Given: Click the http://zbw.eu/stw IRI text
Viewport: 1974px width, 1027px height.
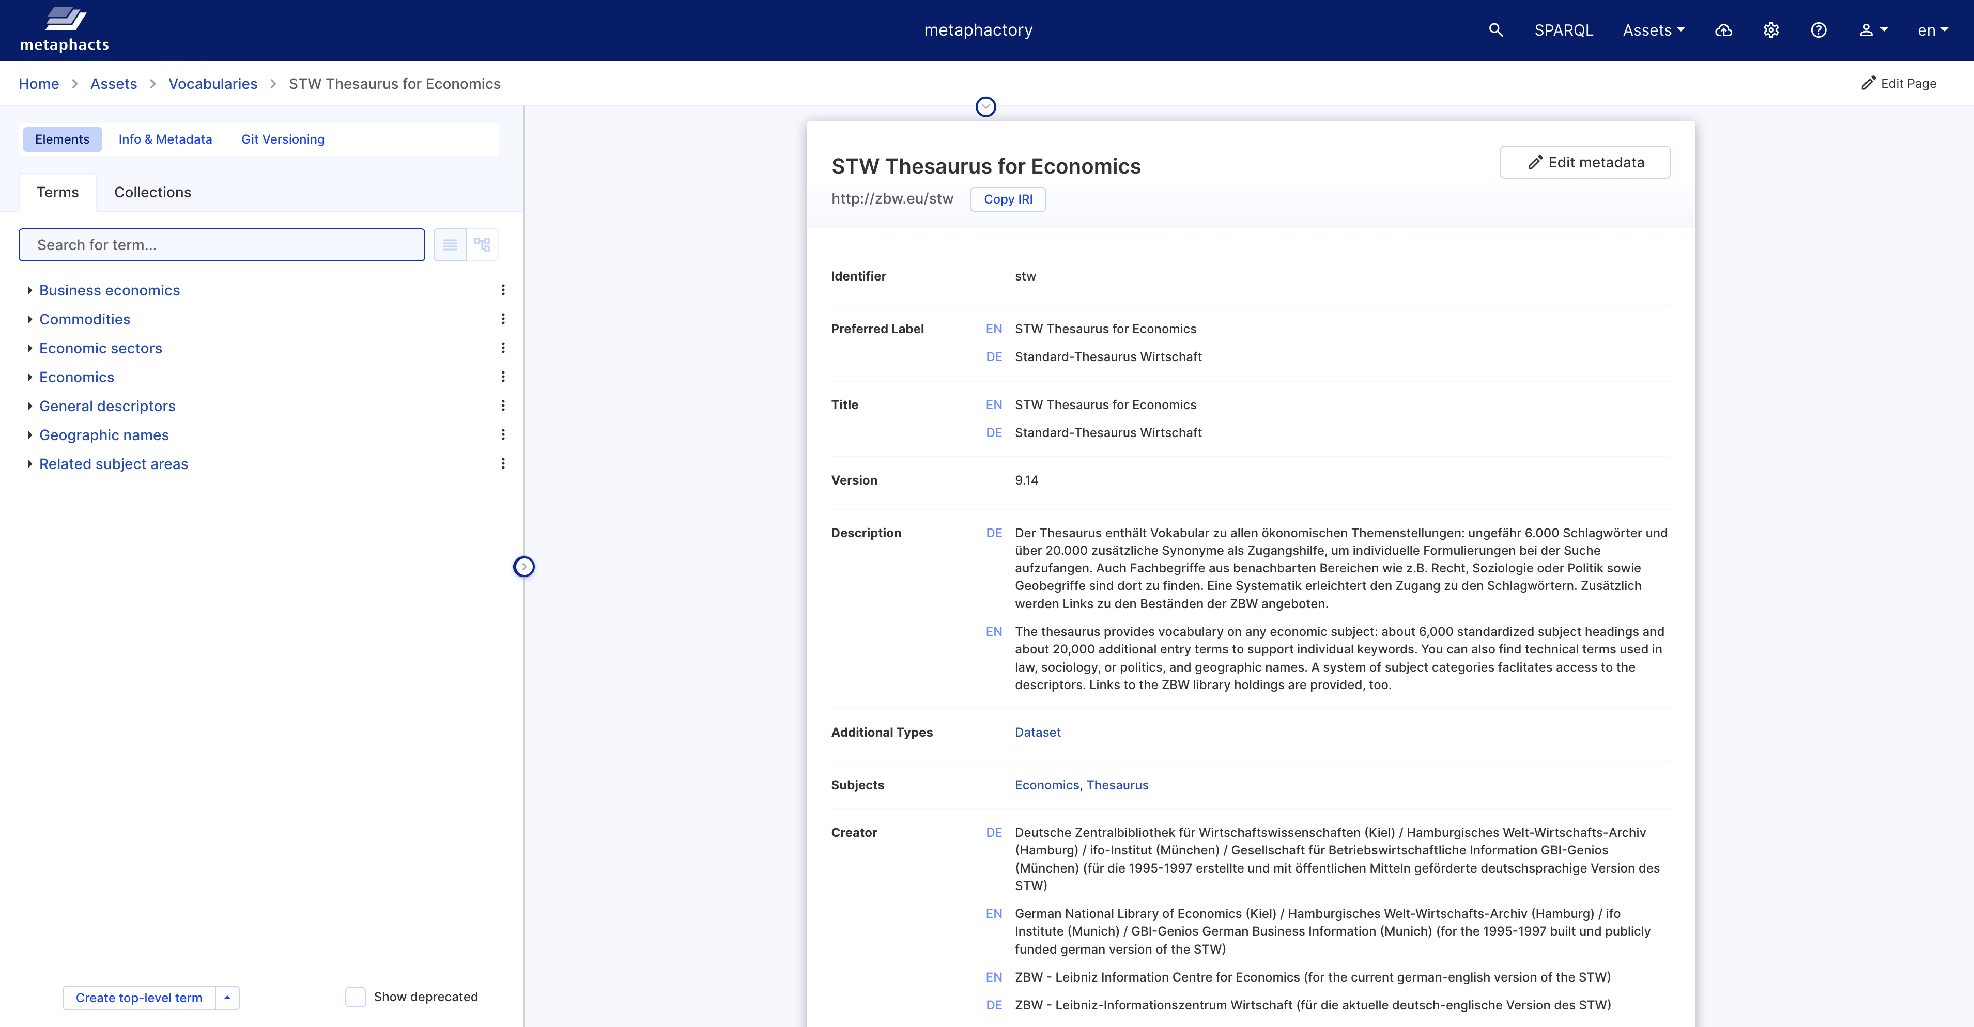Looking at the screenshot, I should pos(892,198).
